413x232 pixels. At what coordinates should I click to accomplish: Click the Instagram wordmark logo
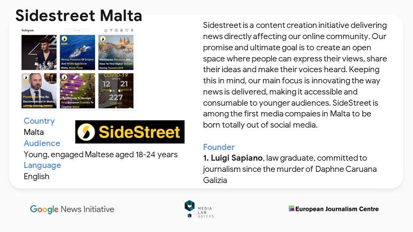click(x=28, y=31)
